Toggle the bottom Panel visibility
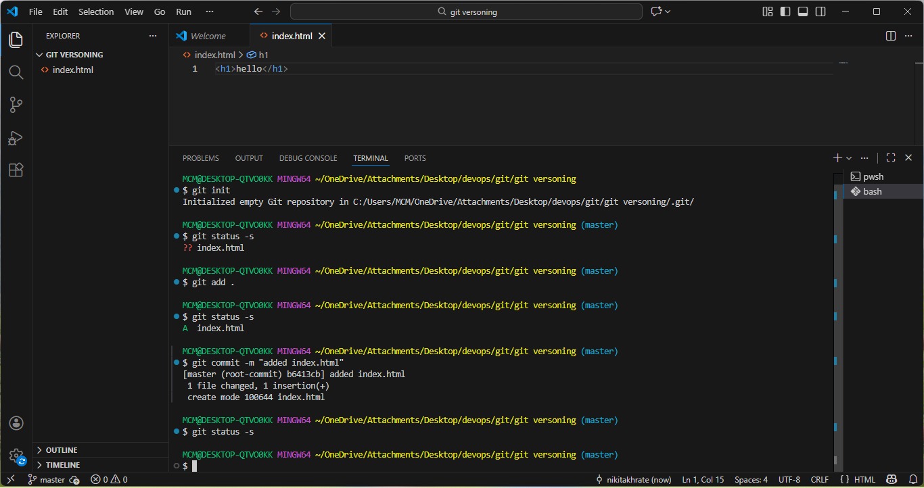This screenshot has width=924, height=488. (803, 11)
